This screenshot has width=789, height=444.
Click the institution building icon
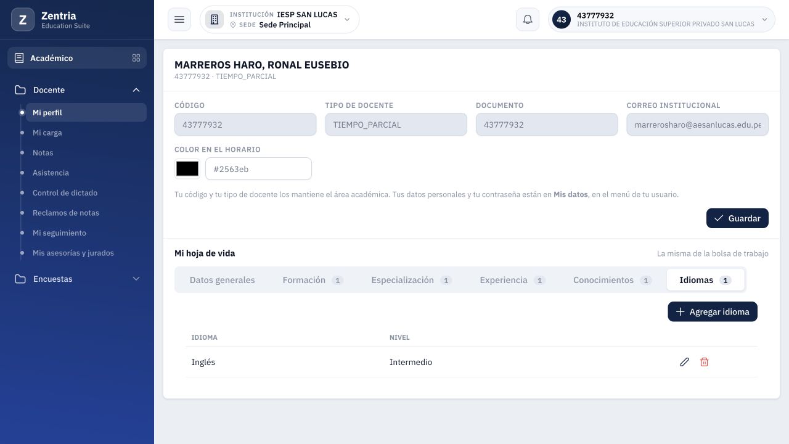pyautogui.click(x=215, y=20)
